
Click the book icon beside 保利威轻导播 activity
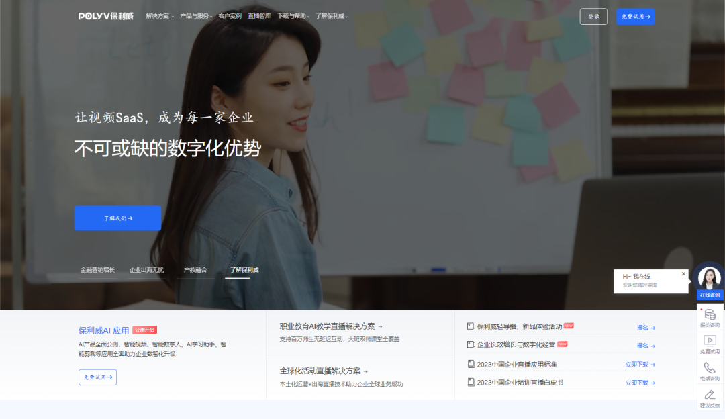coord(471,326)
